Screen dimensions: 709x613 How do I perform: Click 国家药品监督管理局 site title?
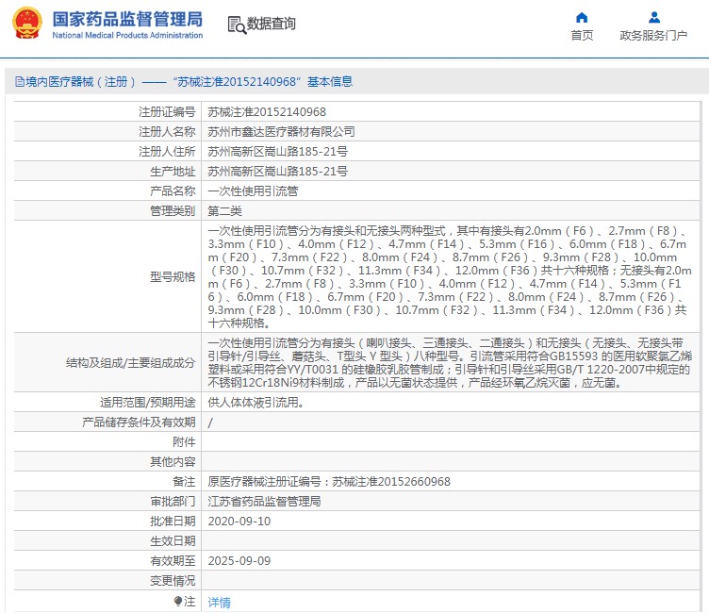(127, 19)
